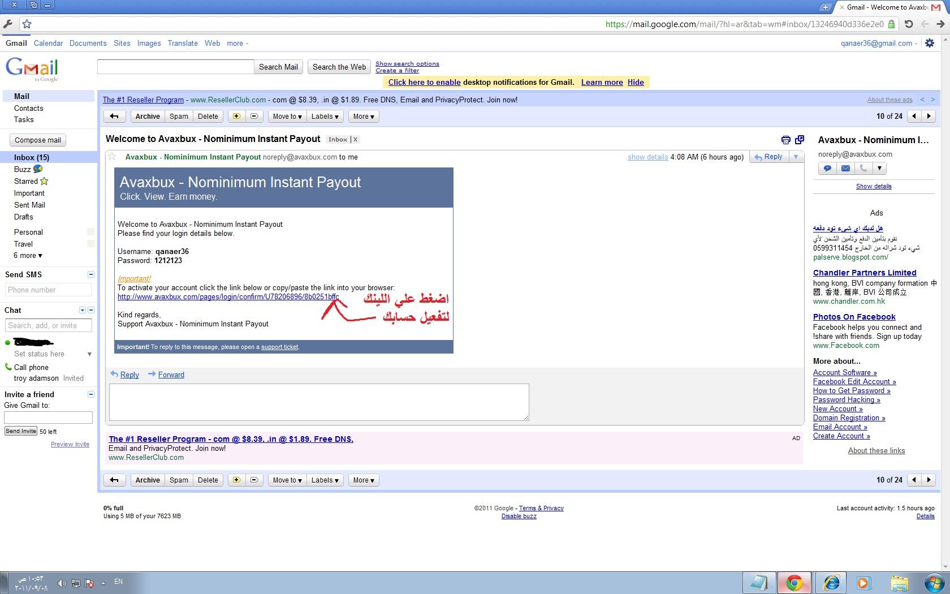Click Compose mail button
950x594 pixels.
point(38,140)
